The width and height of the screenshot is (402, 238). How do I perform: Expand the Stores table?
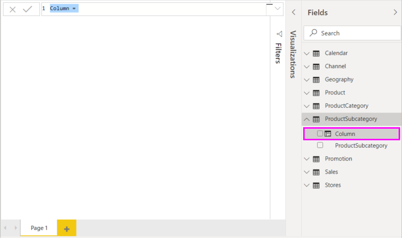click(307, 185)
